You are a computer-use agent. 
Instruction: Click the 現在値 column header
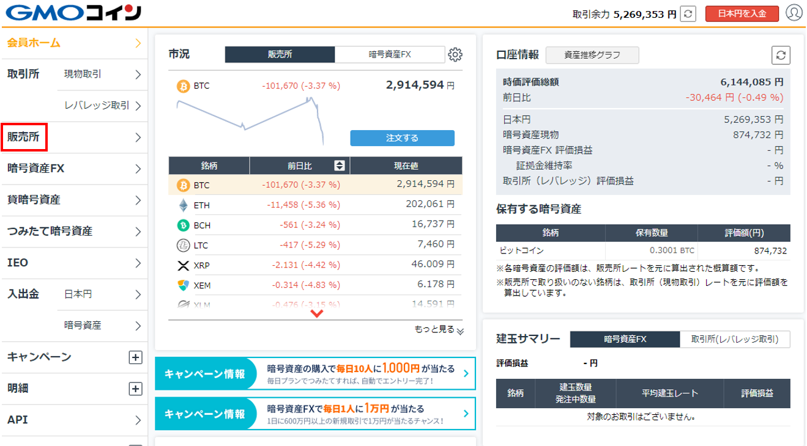(x=406, y=166)
